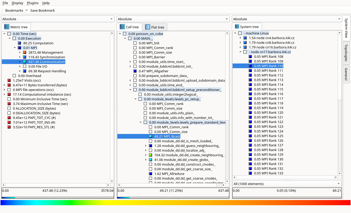Expand module_dd.dd_create_globs_ call node
Image resolution: width=351 pixels, height=213 pixels.
click(x=146, y=160)
